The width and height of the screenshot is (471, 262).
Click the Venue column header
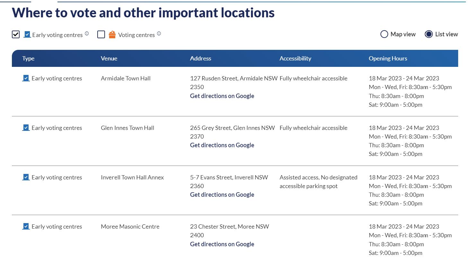pyautogui.click(x=109, y=58)
